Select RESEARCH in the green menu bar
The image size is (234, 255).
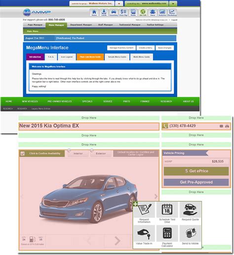pyautogui.click(x=166, y=101)
